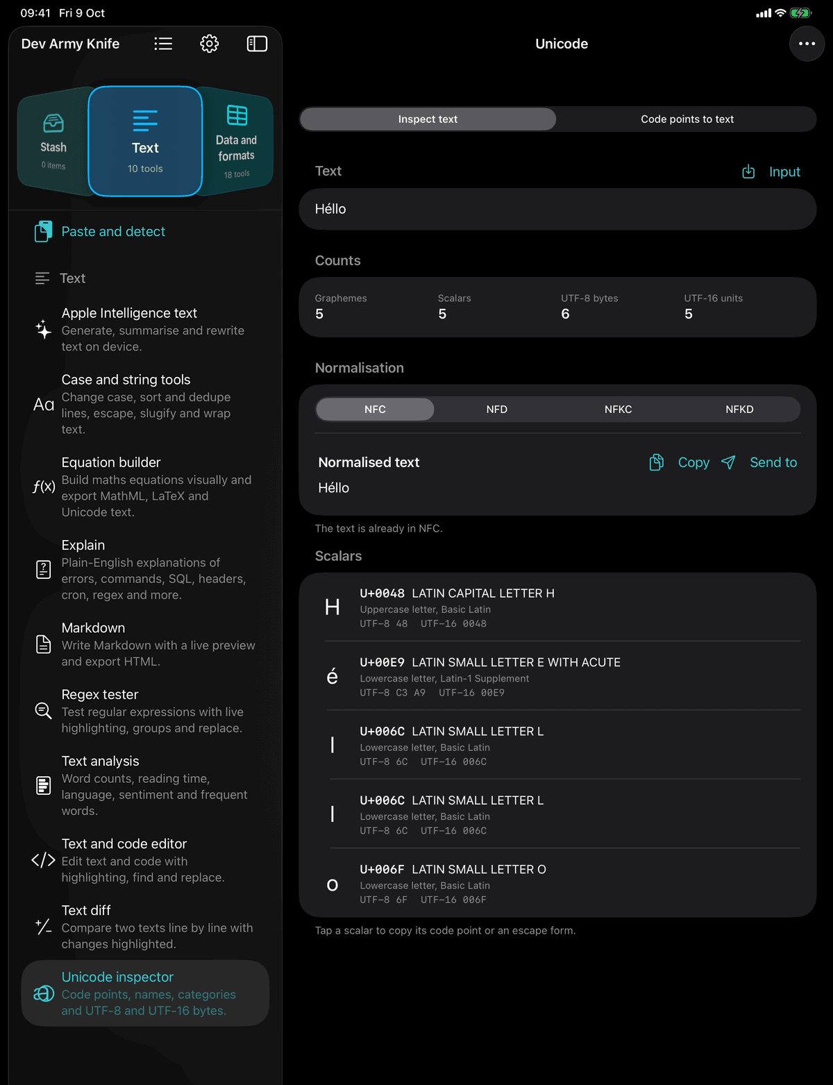Screen dimensions: 833x1085
Task: Select the Data and formats card
Action: click(x=236, y=142)
